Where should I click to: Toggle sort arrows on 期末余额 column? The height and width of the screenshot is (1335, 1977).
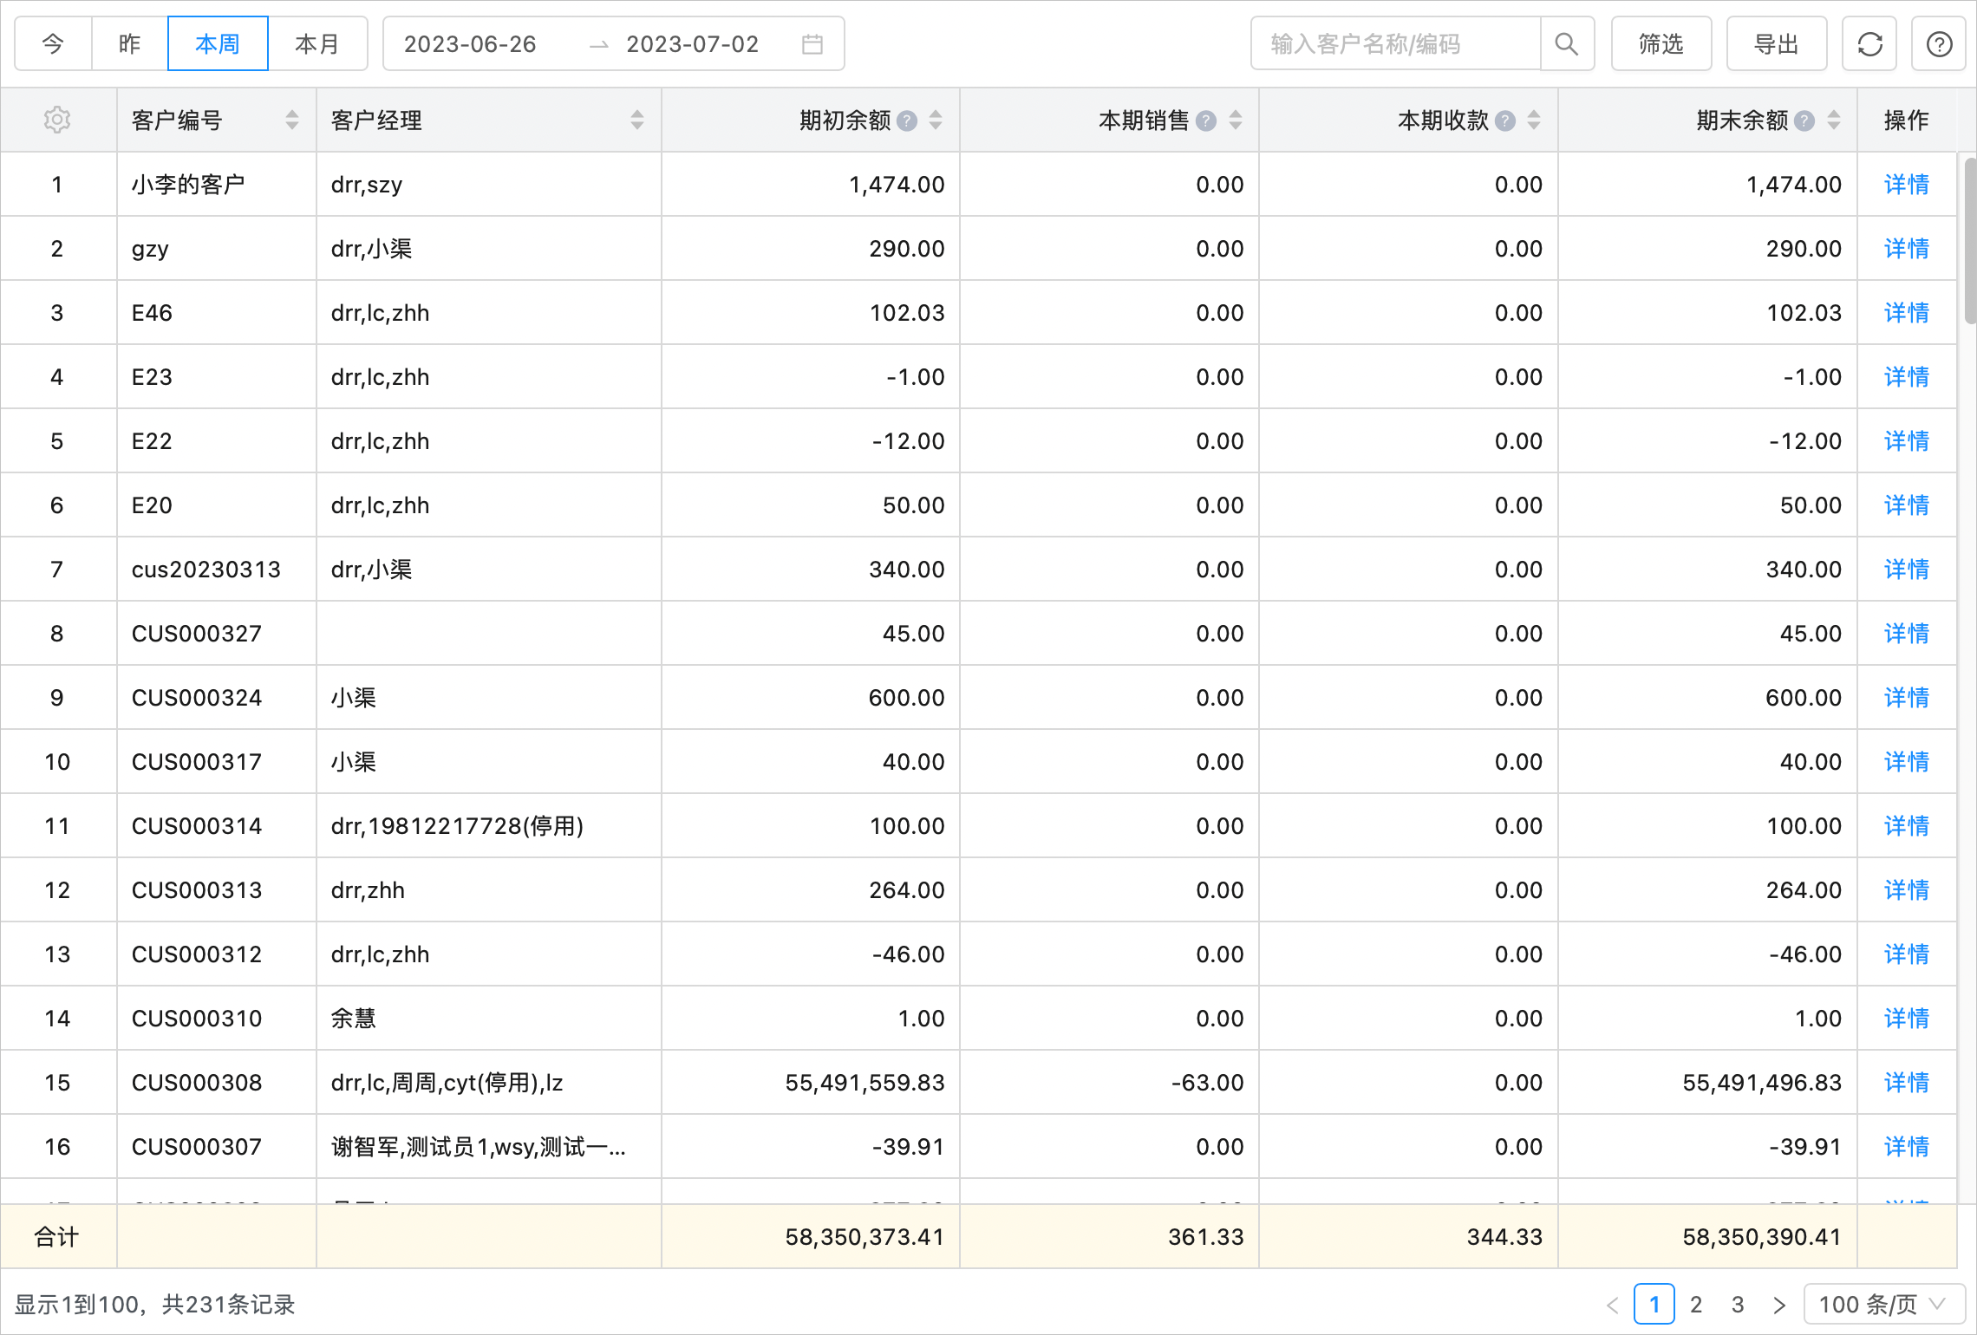[1834, 120]
